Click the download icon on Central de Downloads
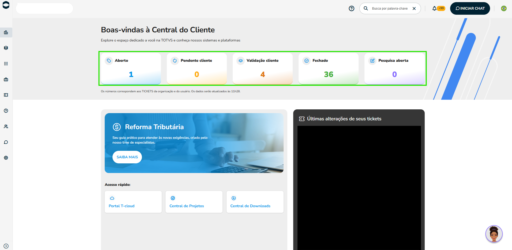The image size is (512, 250). 234,198
